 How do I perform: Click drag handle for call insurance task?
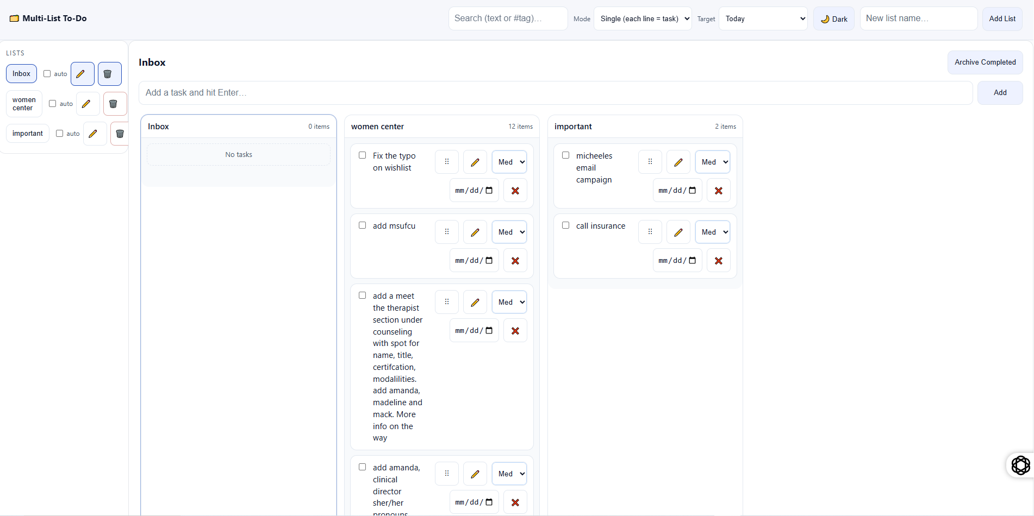[650, 232]
